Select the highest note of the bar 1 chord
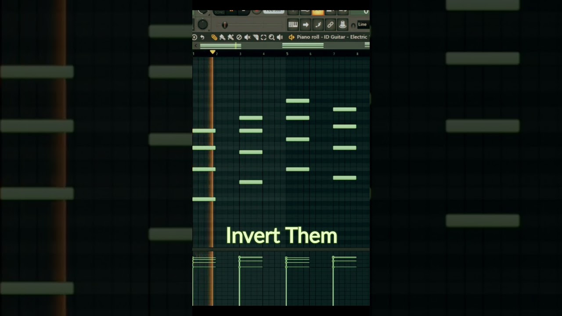This screenshot has width=562, height=316. [x=204, y=131]
